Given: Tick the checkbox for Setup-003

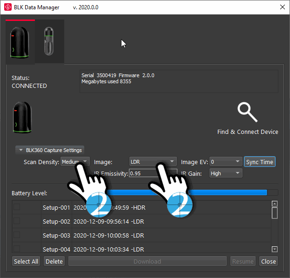Looking at the screenshot, I should [x=17, y=235].
